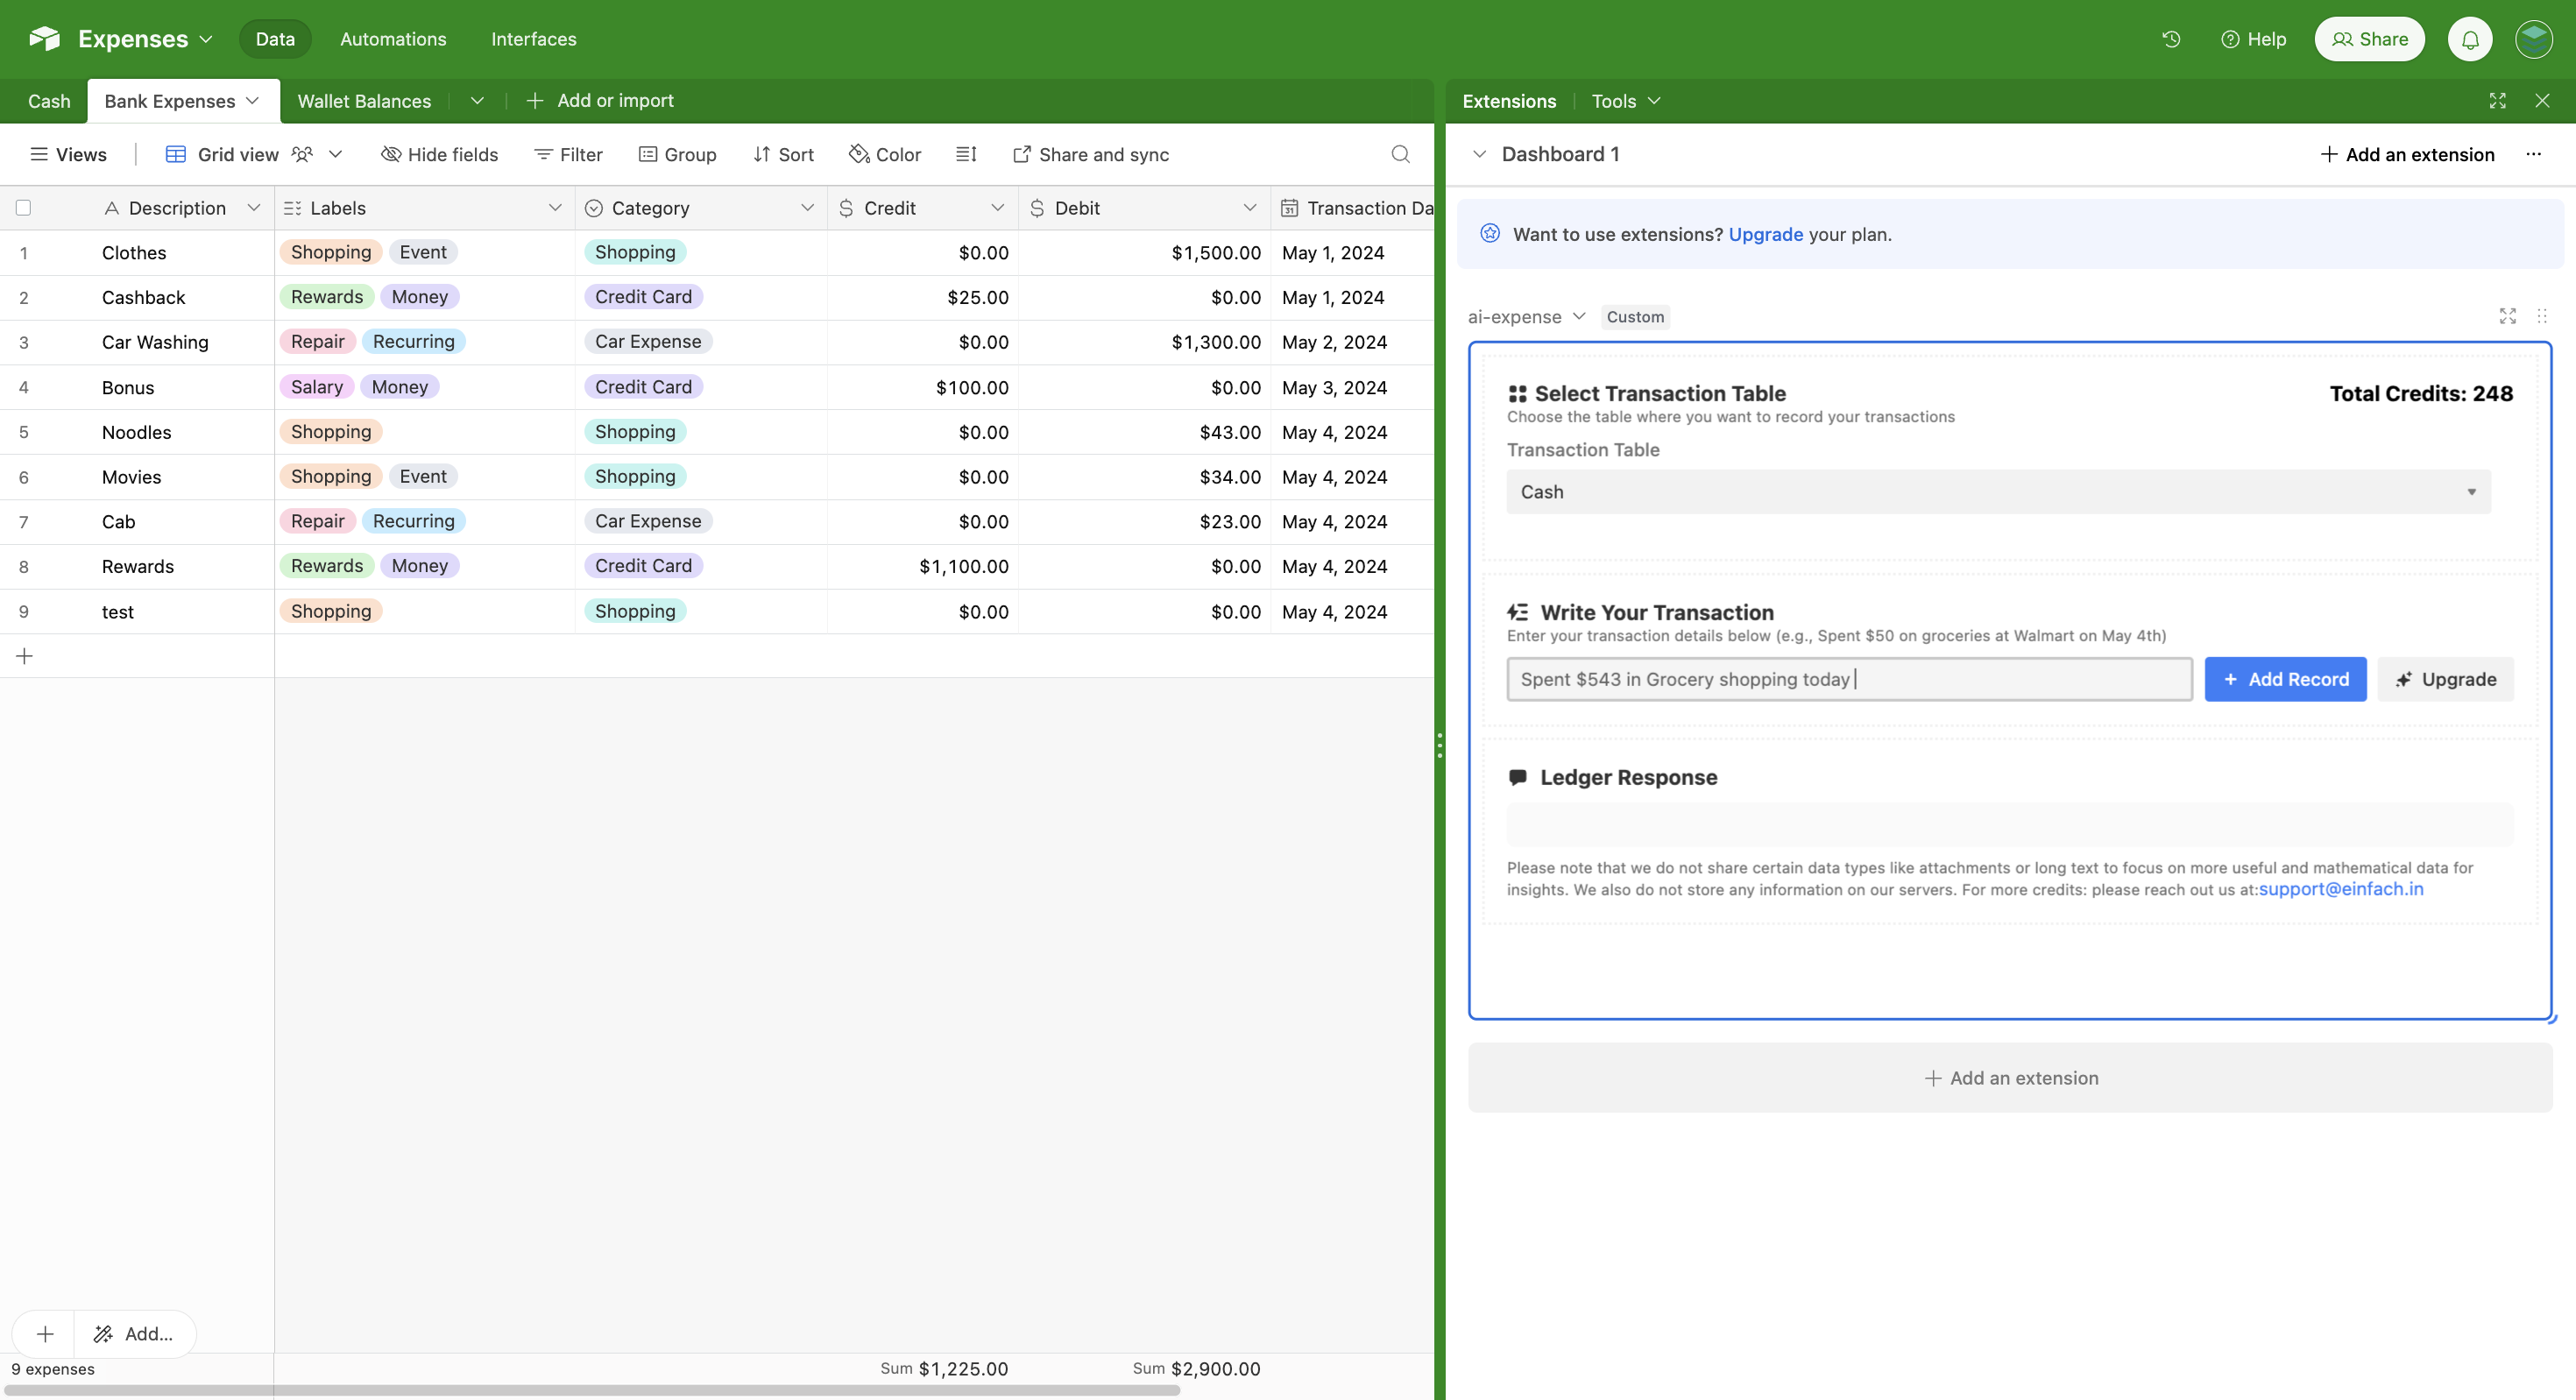Collapse the Dashboard 1 chevron

[x=1479, y=154]
